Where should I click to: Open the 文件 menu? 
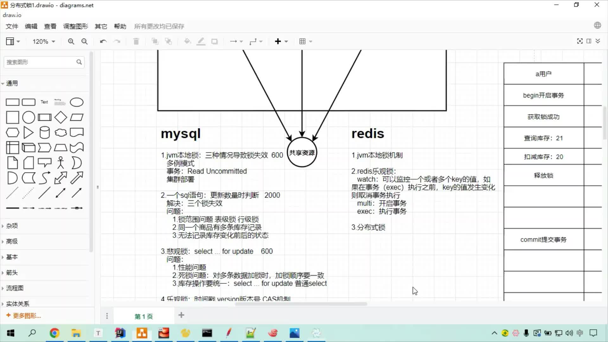click(12, 26)
